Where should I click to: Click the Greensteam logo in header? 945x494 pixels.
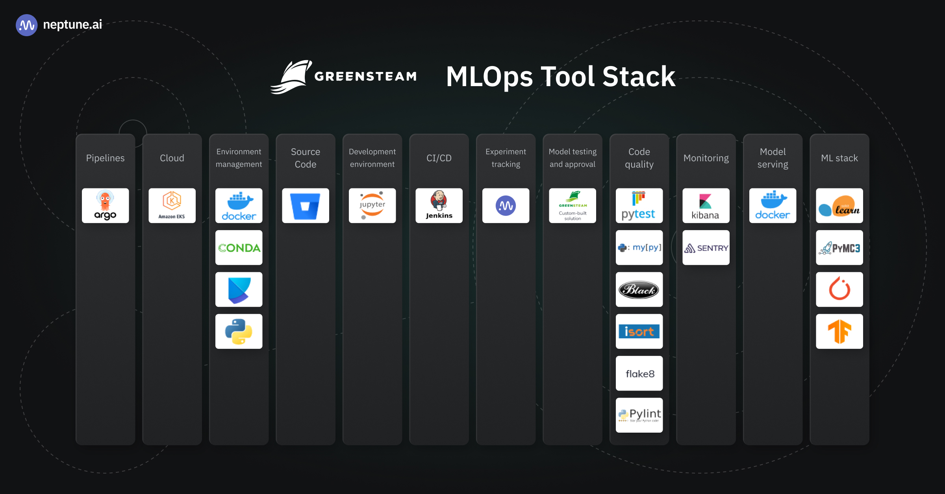[344, 76]
